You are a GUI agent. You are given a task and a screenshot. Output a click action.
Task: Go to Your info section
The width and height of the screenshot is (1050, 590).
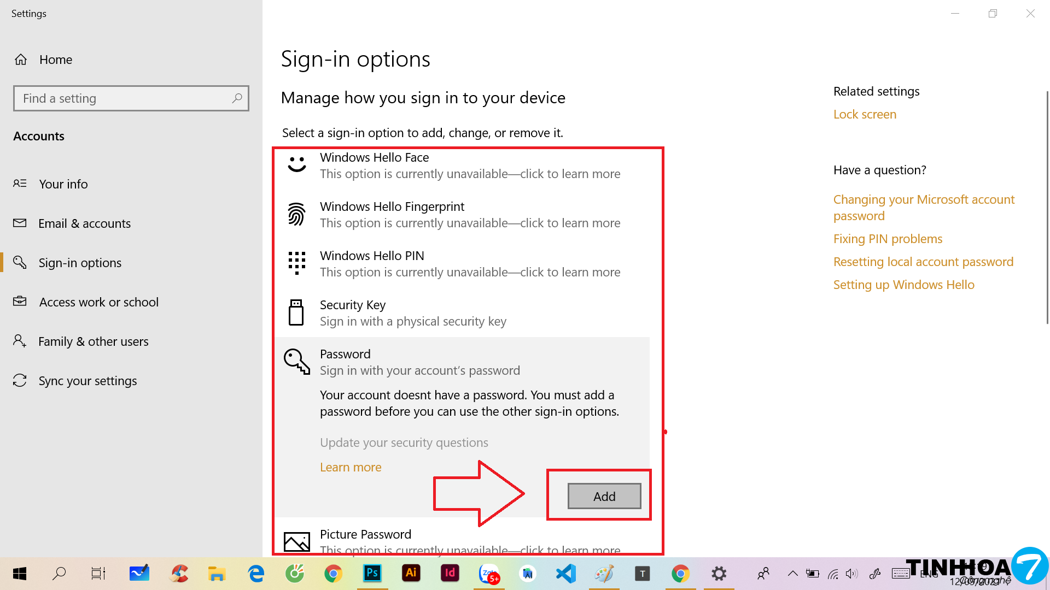click(x=63, y=184)
